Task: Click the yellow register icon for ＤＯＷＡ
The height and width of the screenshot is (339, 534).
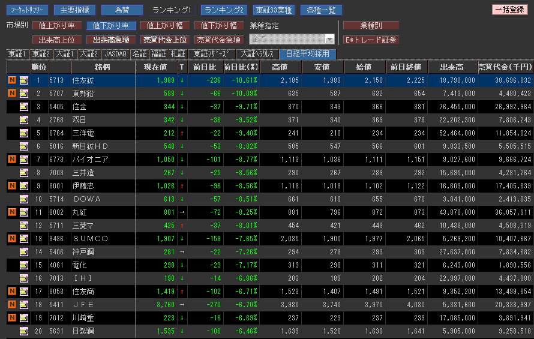Action: click(x=24, y=199)
